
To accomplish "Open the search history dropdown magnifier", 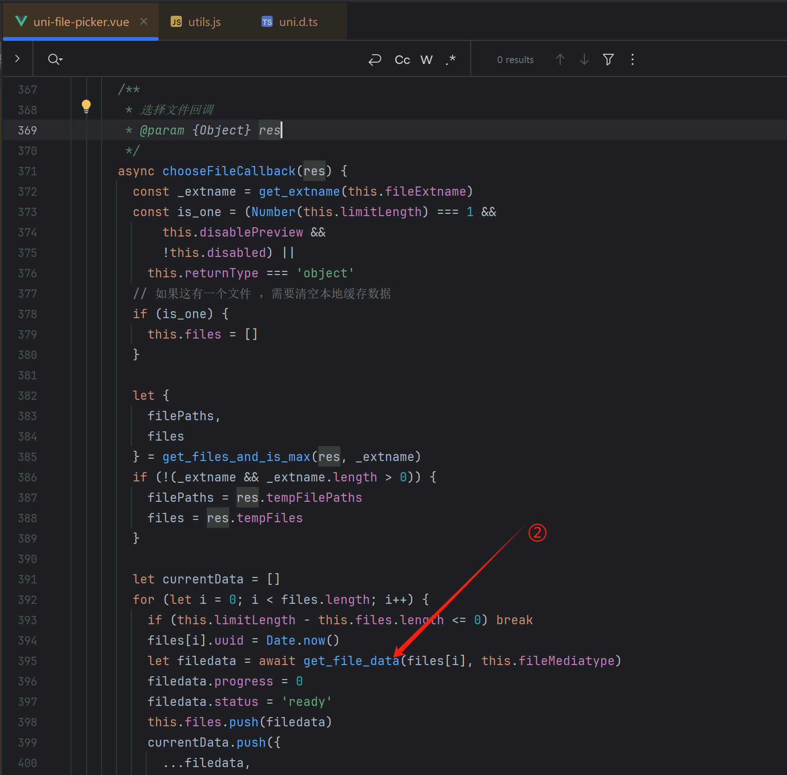I will 55,59.
